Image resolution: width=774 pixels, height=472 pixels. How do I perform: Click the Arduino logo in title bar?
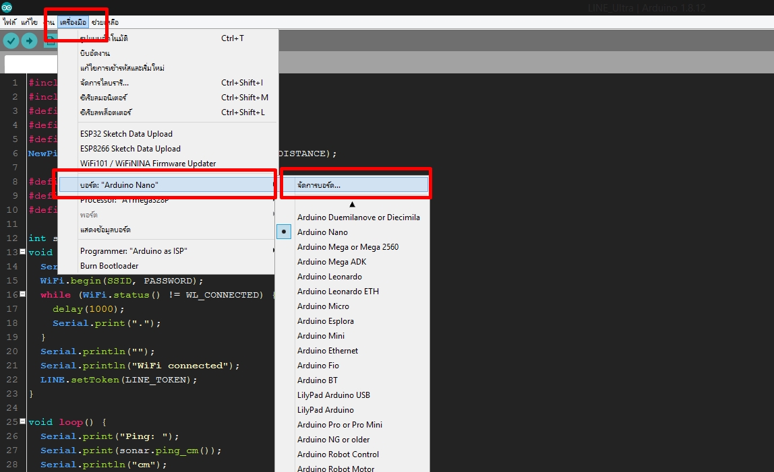7,7
